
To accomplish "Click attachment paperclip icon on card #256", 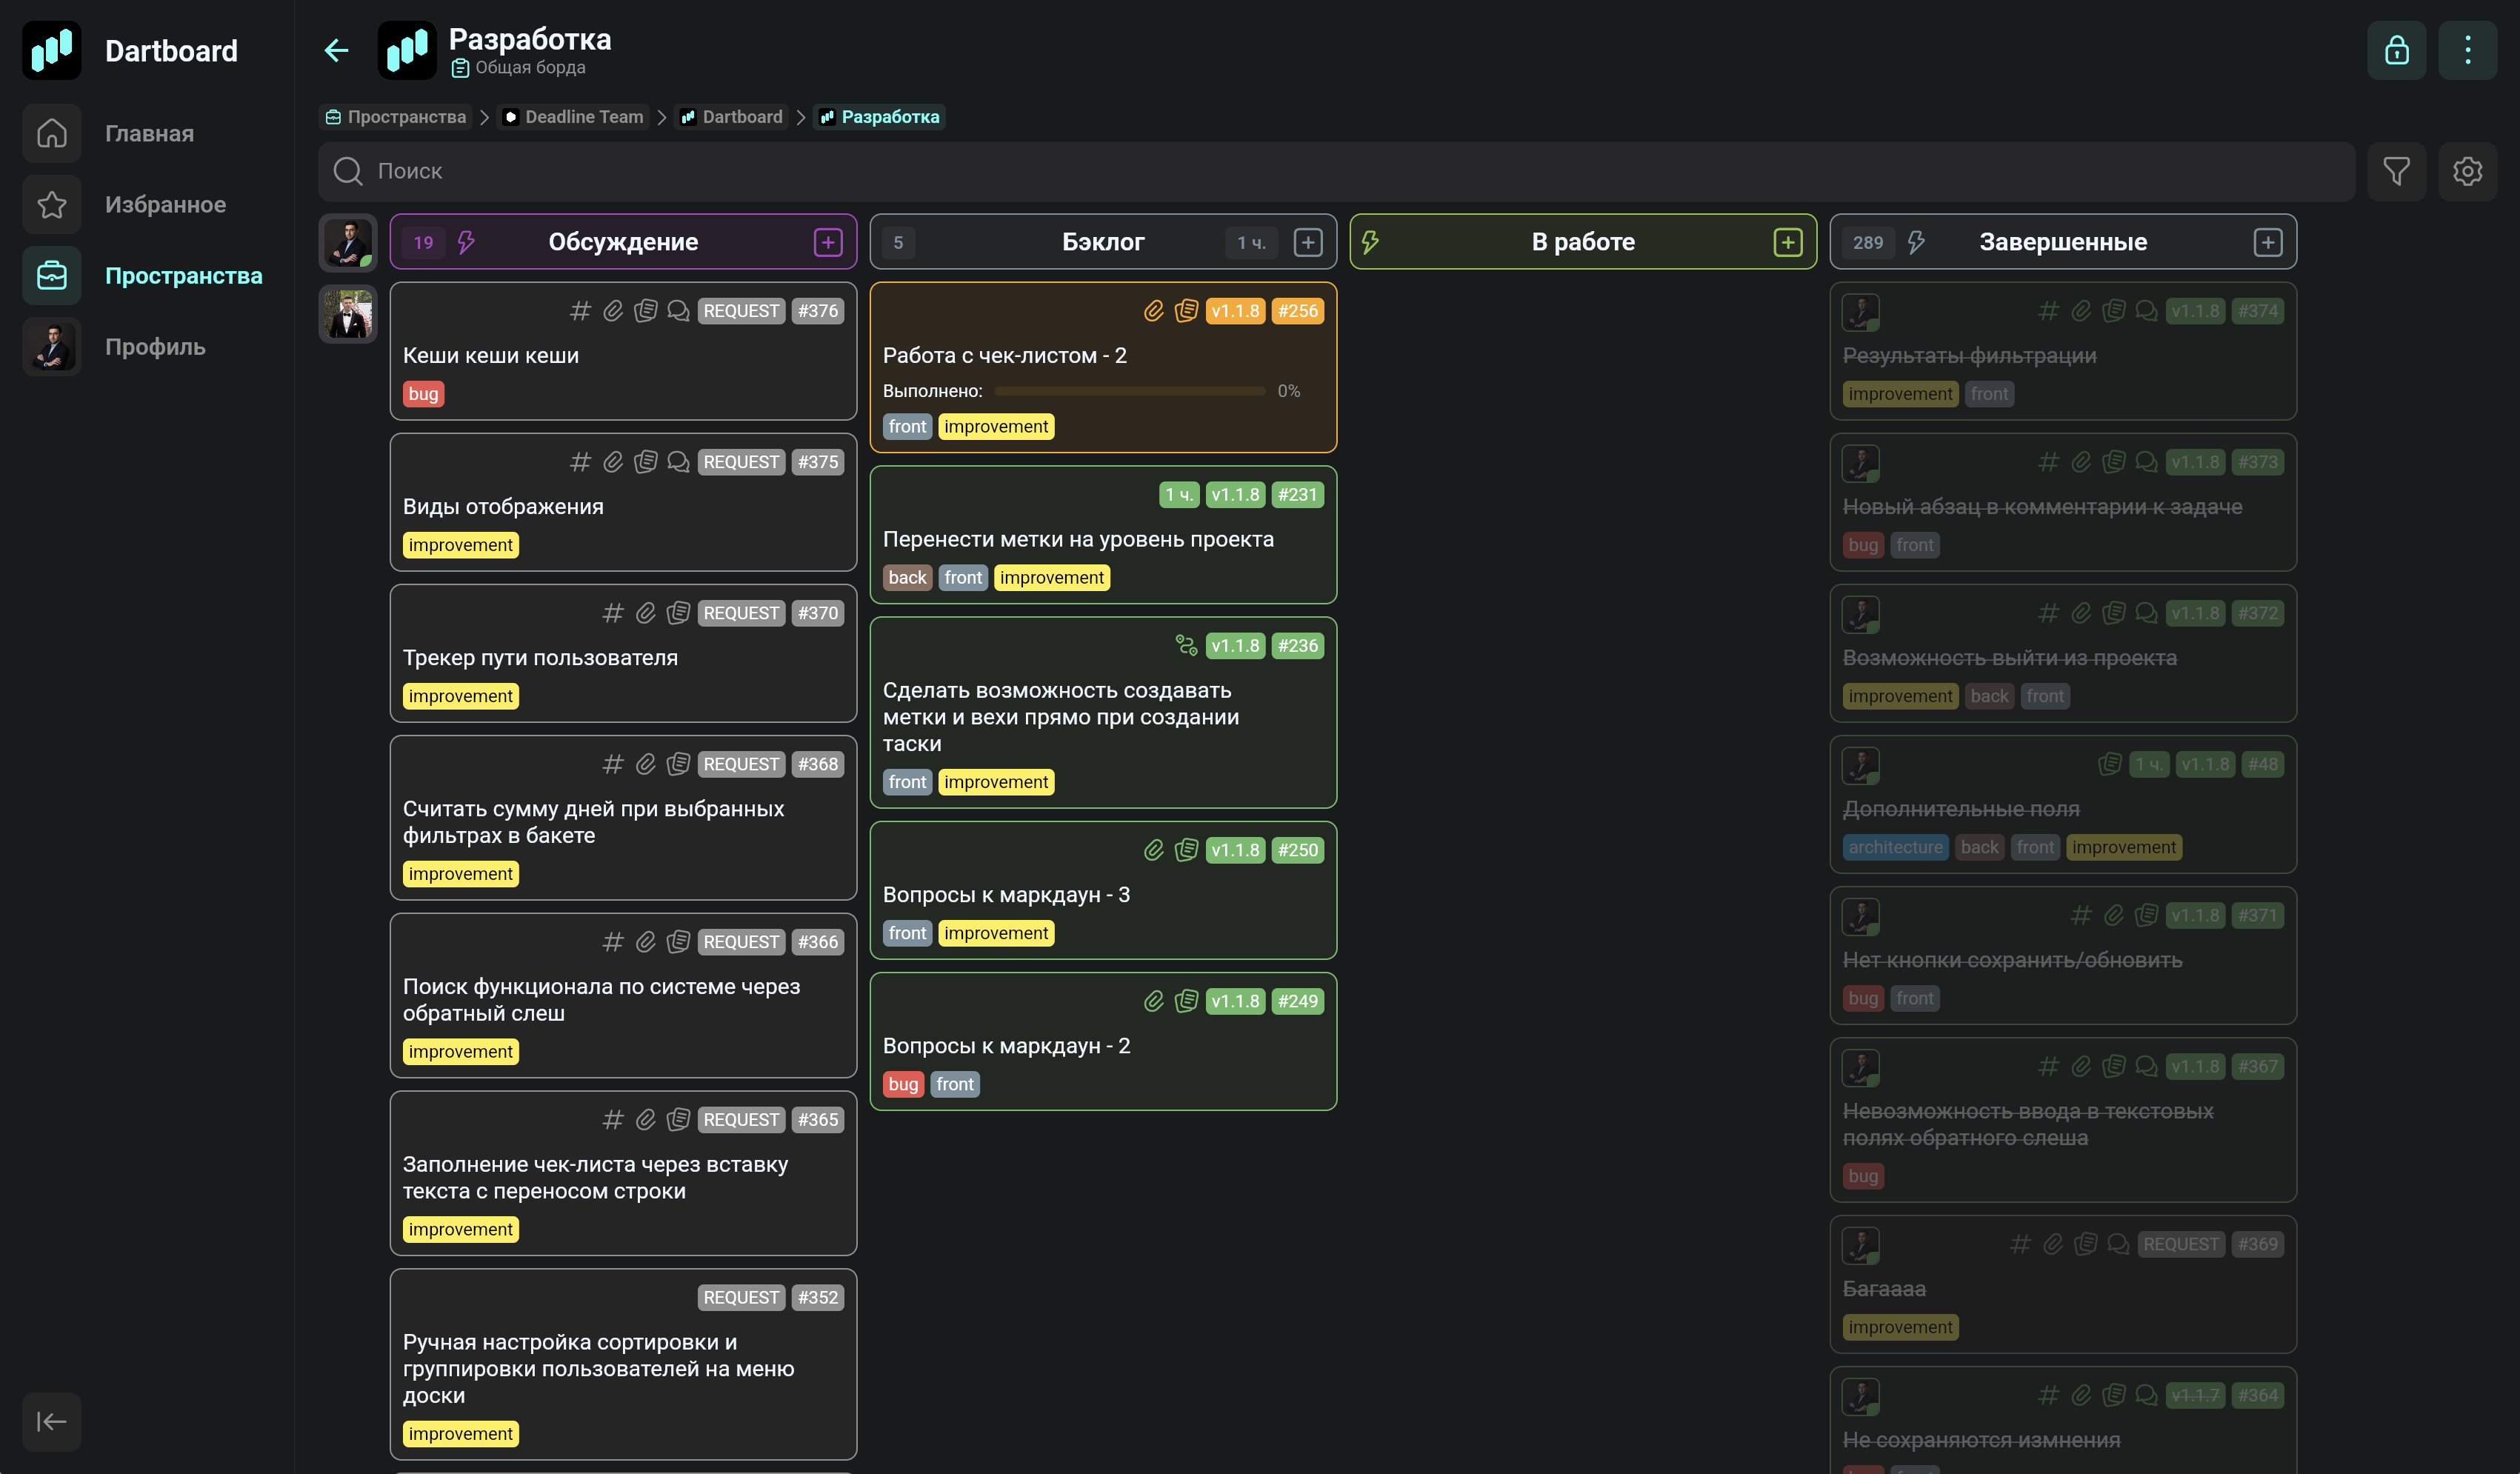I will (1154, 311).
